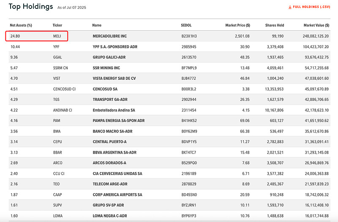This screenshot has width=338, height=222.
Task: Click the LOMA NEGRA C-ADR holding
Action: click(110, 216)
